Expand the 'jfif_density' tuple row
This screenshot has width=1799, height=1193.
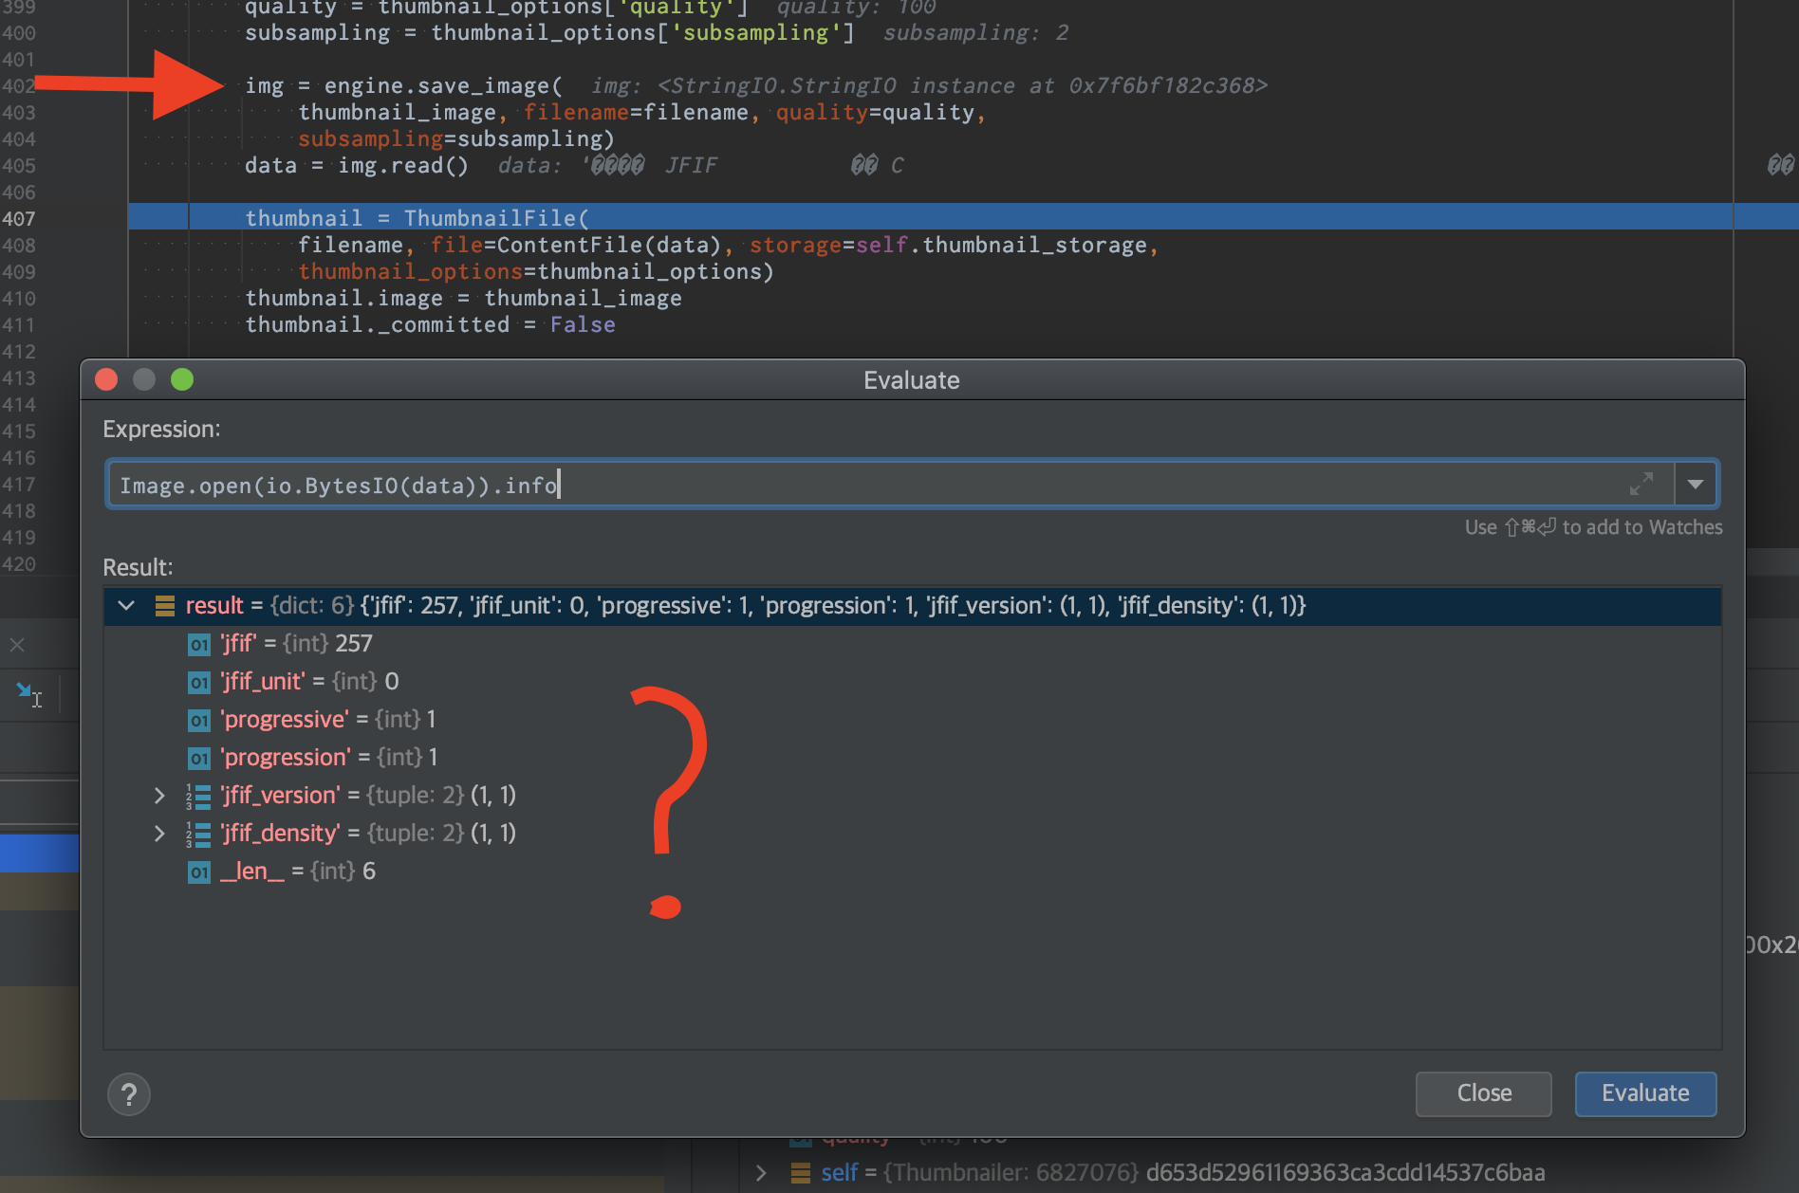pos(159,833)
